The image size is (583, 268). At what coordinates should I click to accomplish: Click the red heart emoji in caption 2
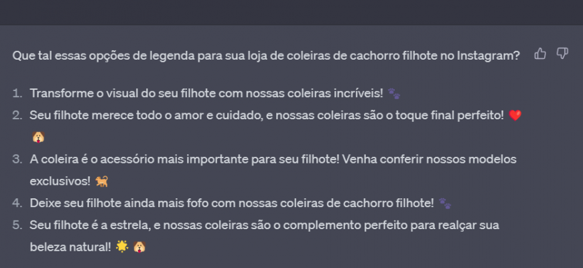tap(515, 116)
